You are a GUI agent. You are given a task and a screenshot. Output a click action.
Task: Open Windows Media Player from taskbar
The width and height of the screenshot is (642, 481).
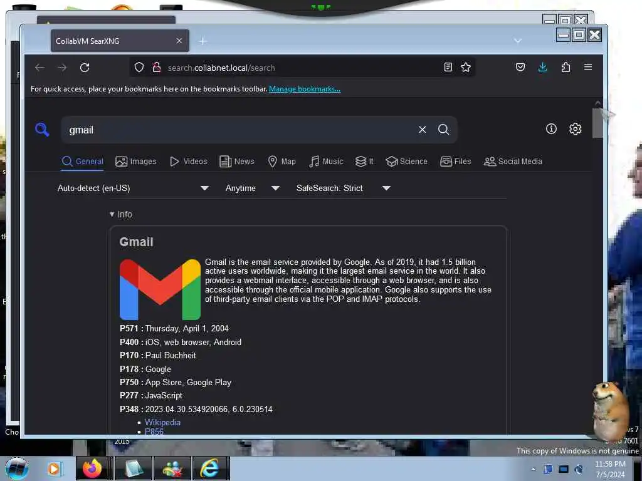[x=54, y=468]
